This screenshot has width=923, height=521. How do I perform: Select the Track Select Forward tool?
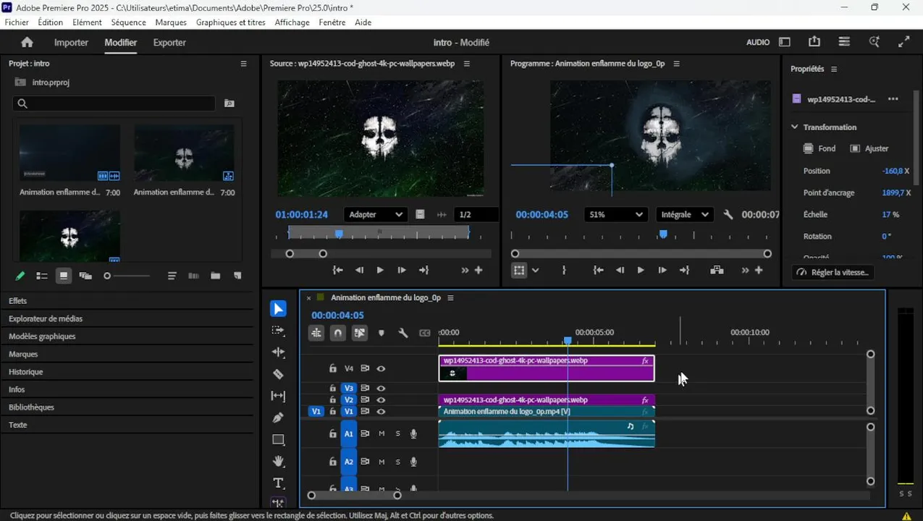point(278,331)
